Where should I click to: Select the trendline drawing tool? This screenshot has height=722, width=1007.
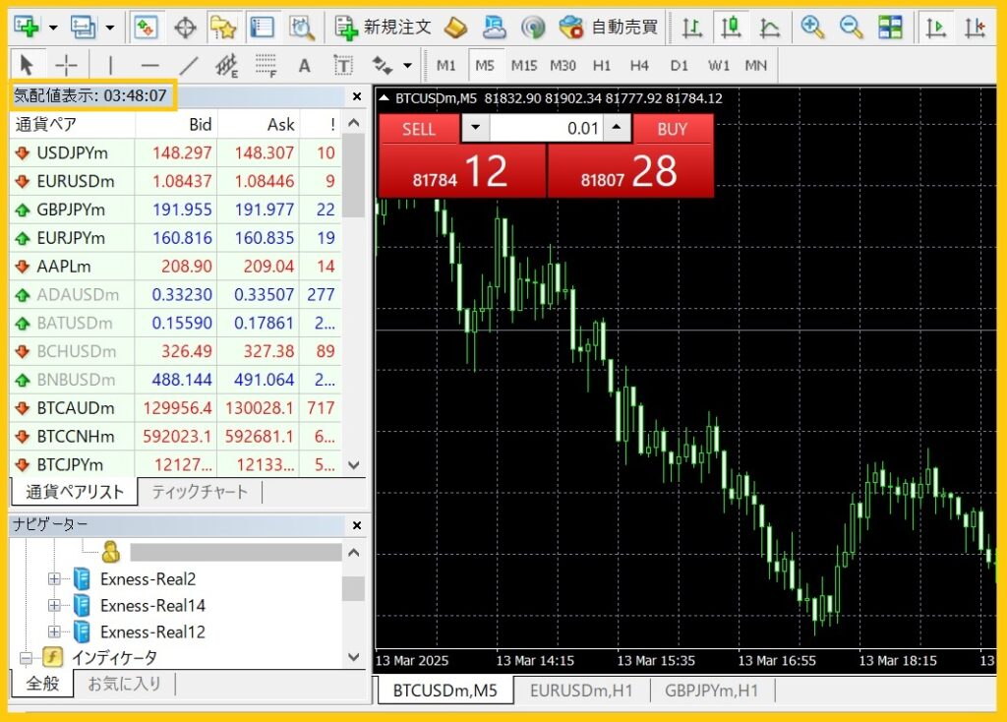pos(189,66)
